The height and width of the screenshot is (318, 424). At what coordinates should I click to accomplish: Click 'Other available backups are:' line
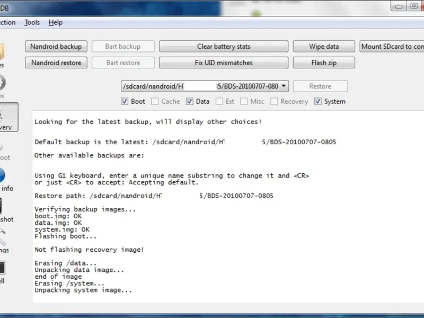pyautogui.click(x=89, y=155)
